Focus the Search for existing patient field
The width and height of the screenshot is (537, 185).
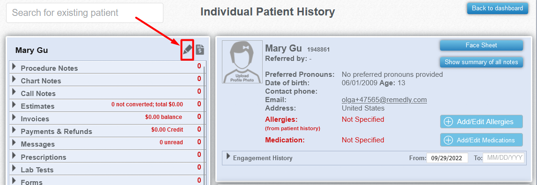85,13
